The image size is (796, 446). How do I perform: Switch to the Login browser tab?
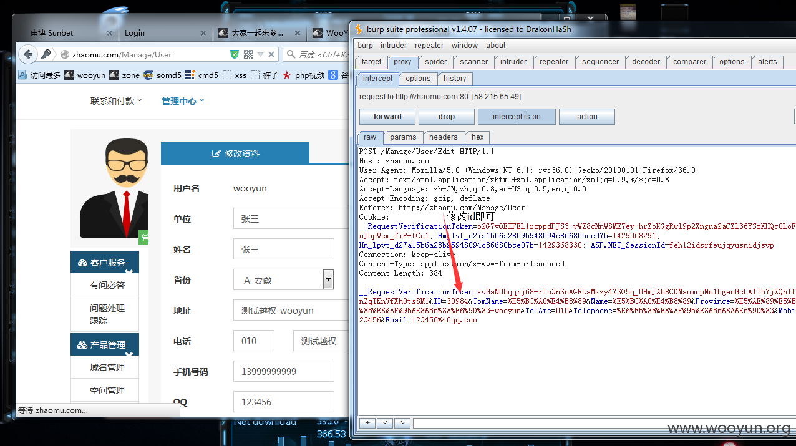tap(165, 33)
